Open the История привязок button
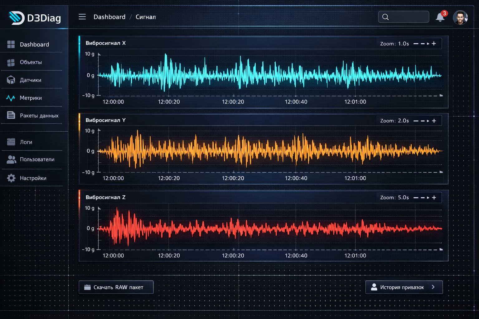 [x=404, y=287]
